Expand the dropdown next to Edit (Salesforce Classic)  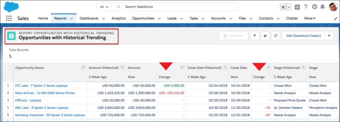coord(329,36)
